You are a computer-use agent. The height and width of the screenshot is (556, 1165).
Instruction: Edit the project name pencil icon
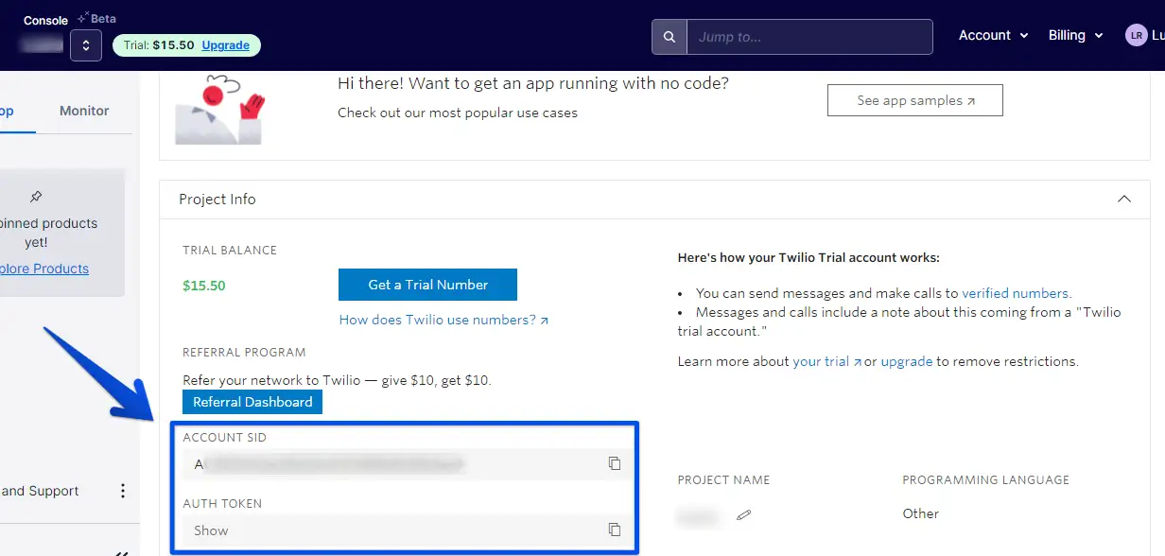(x=744, y=515)
